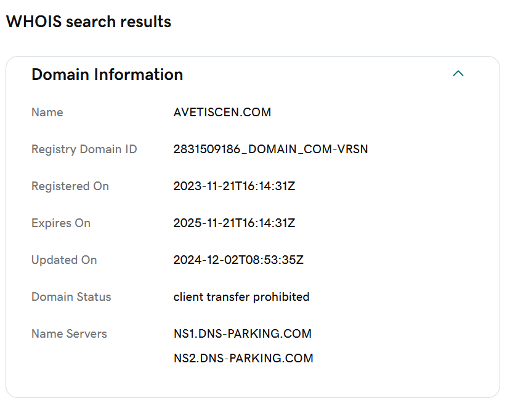The height and width of the screenshot is (406, 510).
Task: Click the word WHOIS in the title
Action: pos(34,22)
